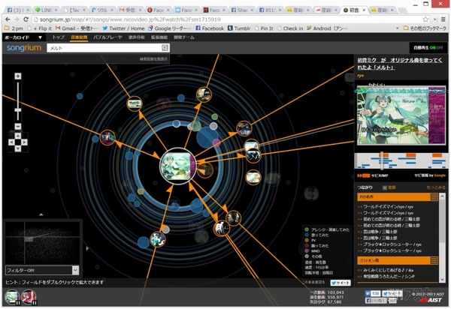Open Twitter / Home bookmark
The height and width of the screenshot is (309, 451).
coord(124,28)
